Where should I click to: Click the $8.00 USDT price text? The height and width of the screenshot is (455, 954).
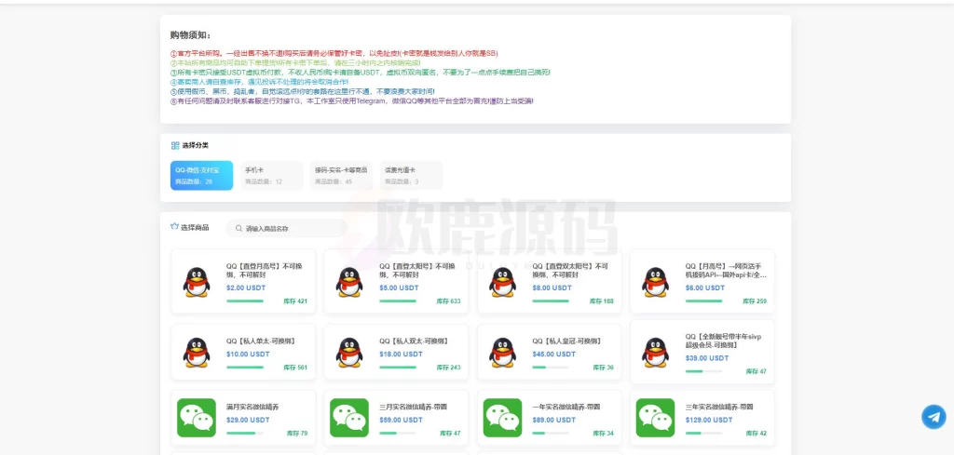pyautogui.click(x=552, y=288)
